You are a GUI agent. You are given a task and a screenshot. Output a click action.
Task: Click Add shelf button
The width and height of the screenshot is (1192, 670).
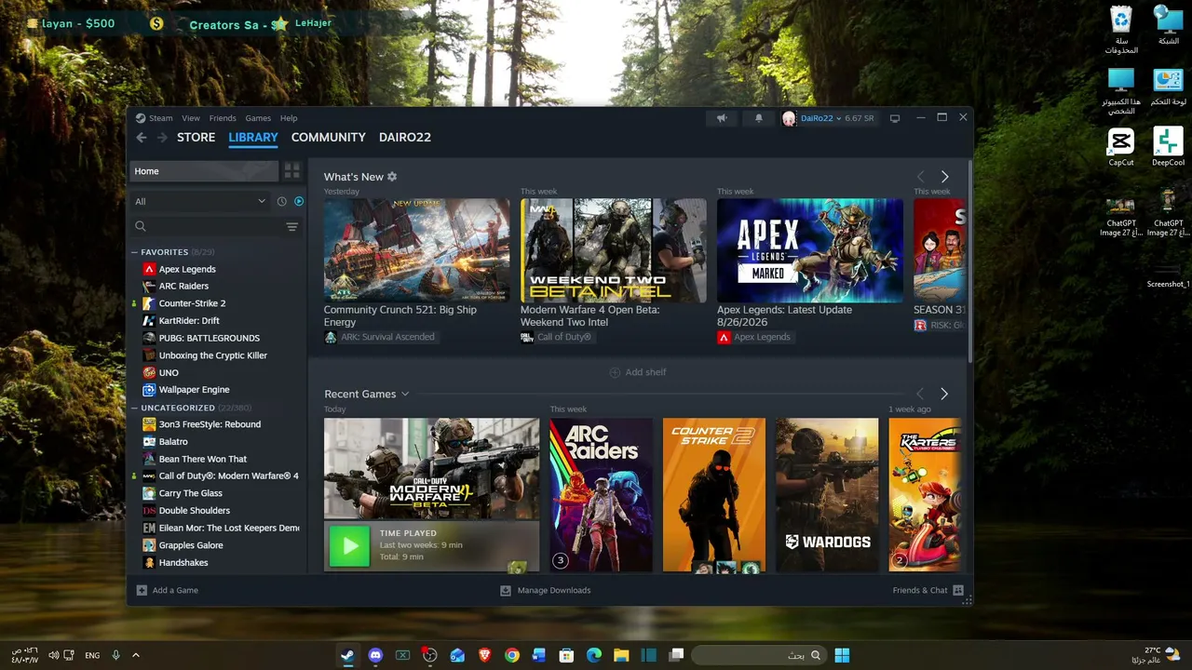click(638, 372)
